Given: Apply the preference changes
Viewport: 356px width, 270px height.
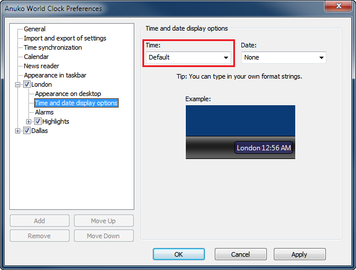Looking at the screenshot, I should click(299, 254).
